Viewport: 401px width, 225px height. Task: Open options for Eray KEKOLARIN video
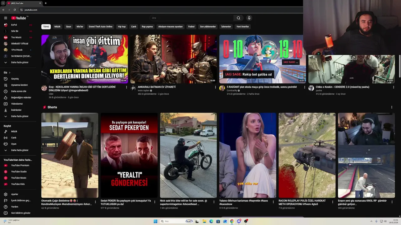(127, 87)
